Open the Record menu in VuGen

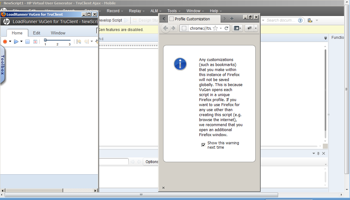115,11
